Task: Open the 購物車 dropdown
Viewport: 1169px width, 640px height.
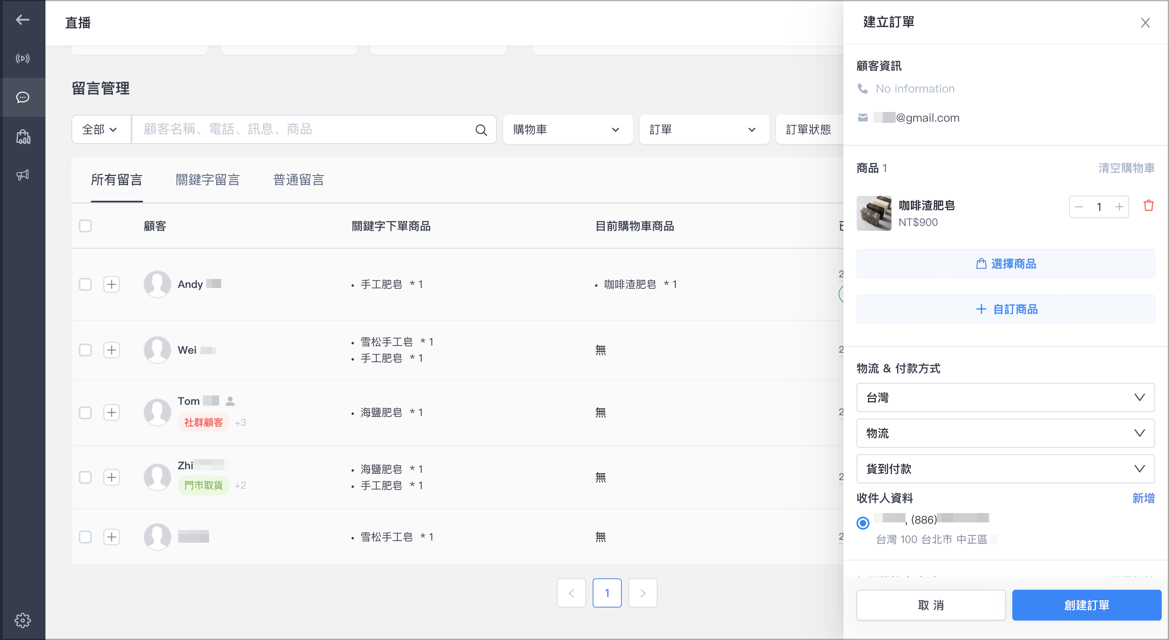Action: [568, 130]
